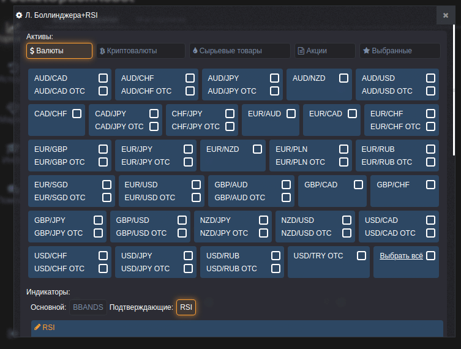Show the Выбранные favorites tab

pos(399,51)
